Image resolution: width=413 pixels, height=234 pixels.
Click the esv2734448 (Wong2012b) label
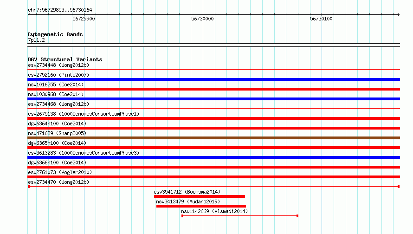tap(58, 65)
